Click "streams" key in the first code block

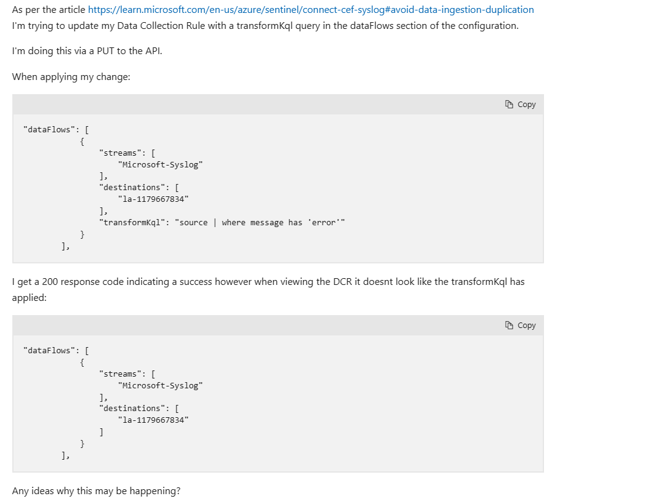coord(120,153)
